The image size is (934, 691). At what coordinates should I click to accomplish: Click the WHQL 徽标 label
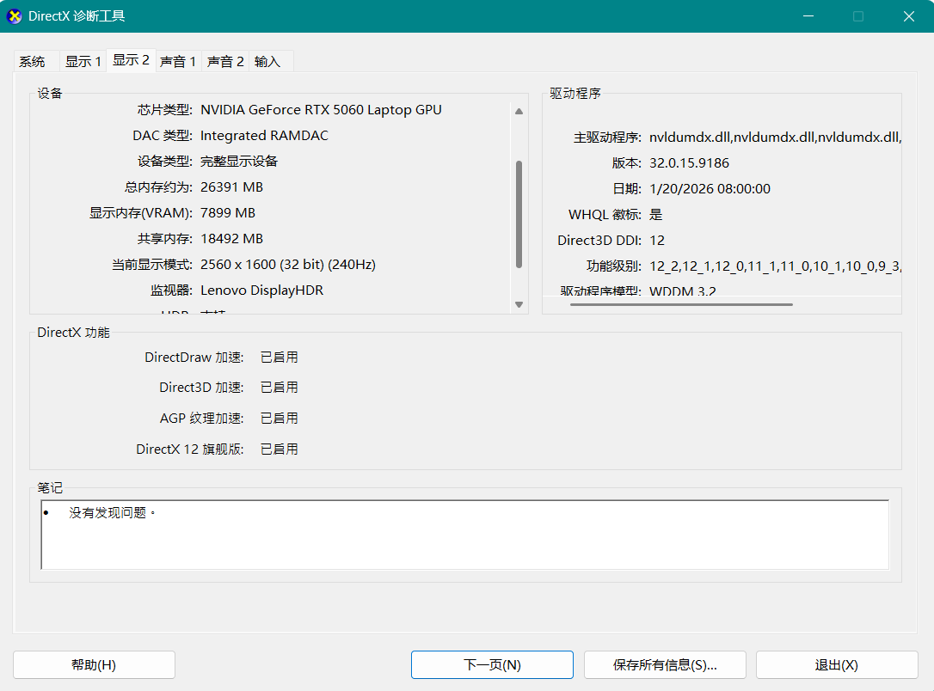click(605, 215)
